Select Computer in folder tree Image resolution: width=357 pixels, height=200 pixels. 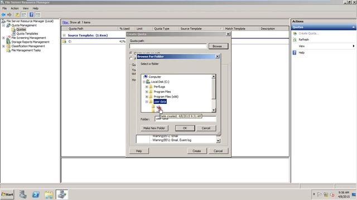[155, 77]
